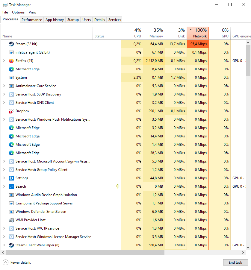Image resolution: width=251 pixels, height=270 pixels.
Task: Click the Settings gear process icon
Action: tap(11, 178)
